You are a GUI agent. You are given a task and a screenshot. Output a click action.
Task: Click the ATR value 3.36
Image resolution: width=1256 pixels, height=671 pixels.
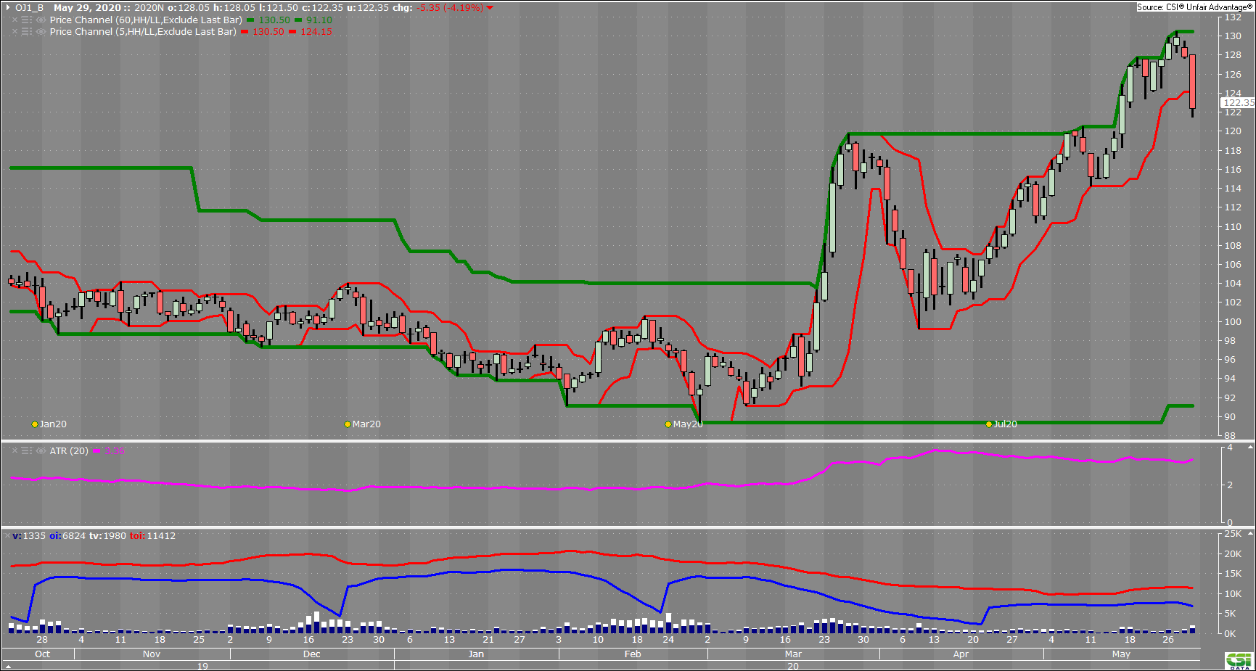115,451
